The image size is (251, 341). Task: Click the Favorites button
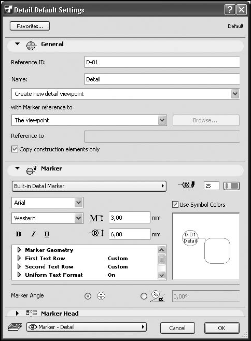tap(30, 26)
